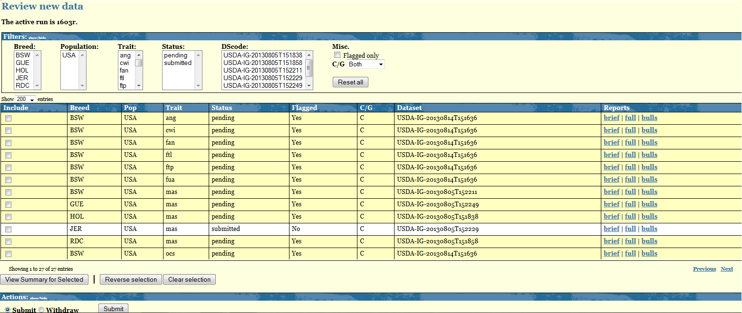The image size is (742, 313).
Task: Open the Show 200 entries dropdown
Action: [x=26, y=99]
